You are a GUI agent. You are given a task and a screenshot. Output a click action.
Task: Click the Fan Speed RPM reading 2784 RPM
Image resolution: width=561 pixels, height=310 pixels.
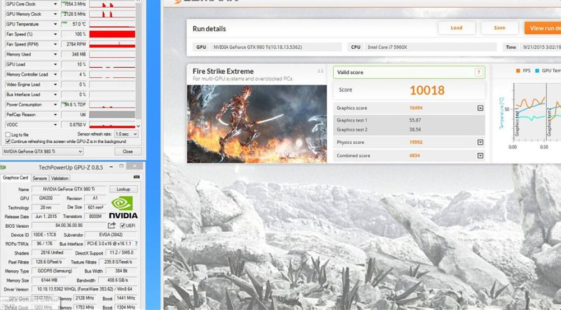pos(74,44)
